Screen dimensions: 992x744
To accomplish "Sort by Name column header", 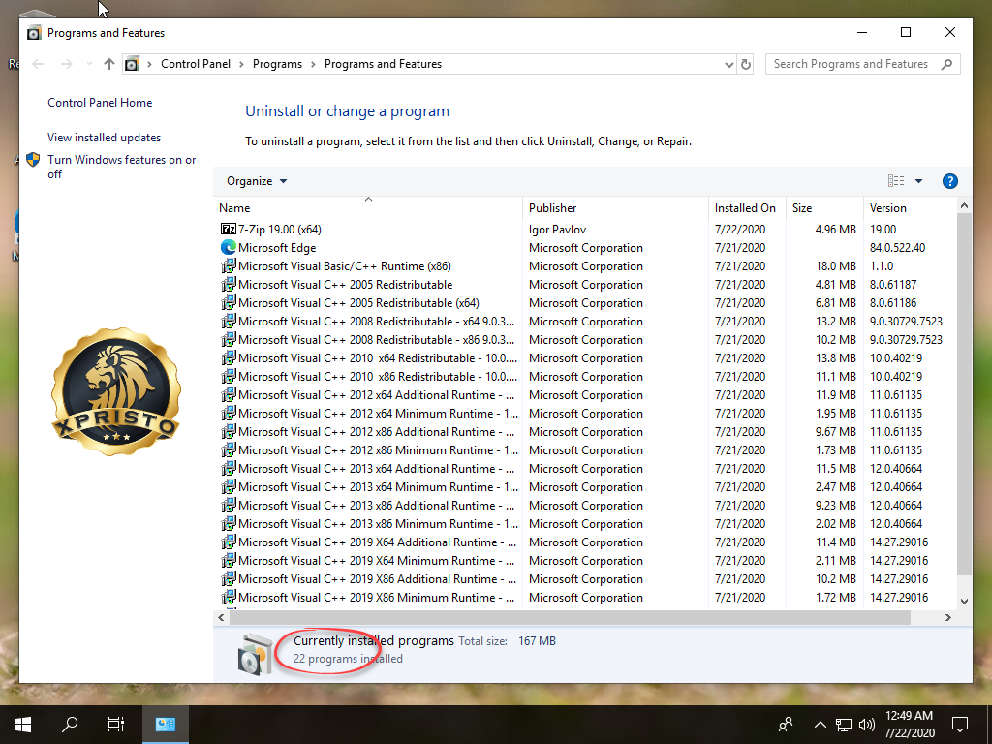I will [x=368, y=208].
